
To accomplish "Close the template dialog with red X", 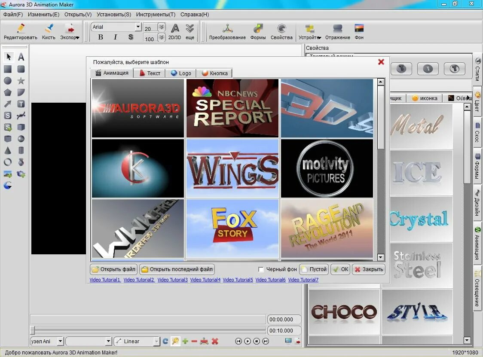I will click(381, 62).
